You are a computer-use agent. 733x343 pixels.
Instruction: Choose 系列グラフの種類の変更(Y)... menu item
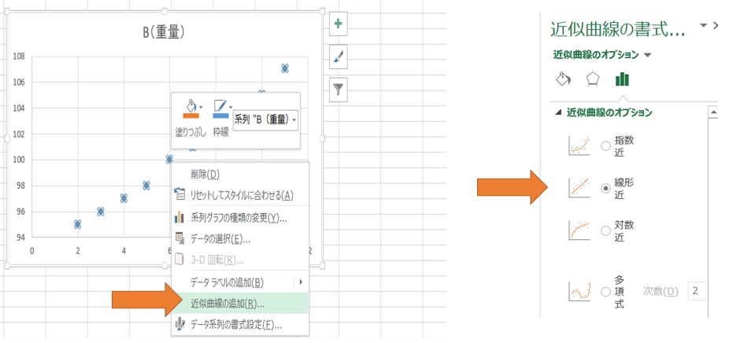[x=240, y=217]
